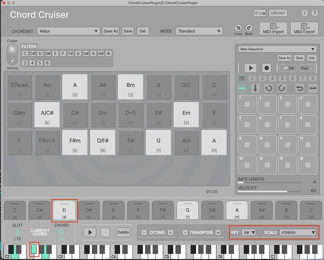Increase octave with plus button
Viewport: 324px width, 260px height.
170,232
